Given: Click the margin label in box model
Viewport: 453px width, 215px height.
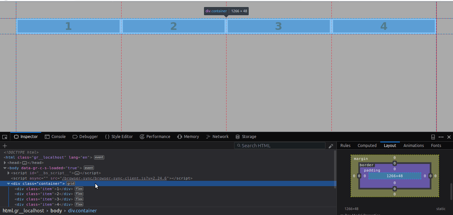Looking at the screenshot, I should 361,159.
